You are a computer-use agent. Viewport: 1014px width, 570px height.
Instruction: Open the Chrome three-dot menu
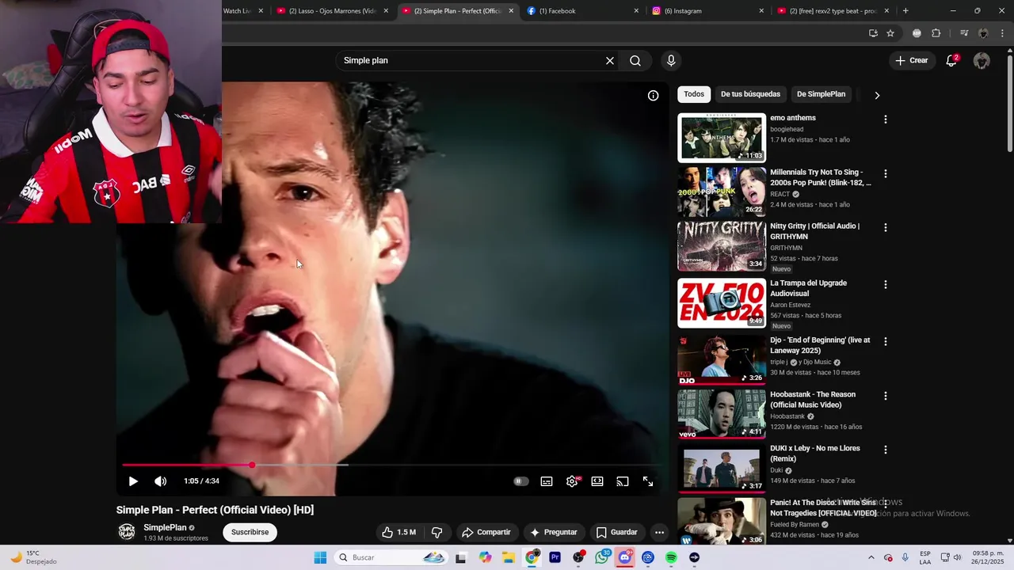[1002, 33]
